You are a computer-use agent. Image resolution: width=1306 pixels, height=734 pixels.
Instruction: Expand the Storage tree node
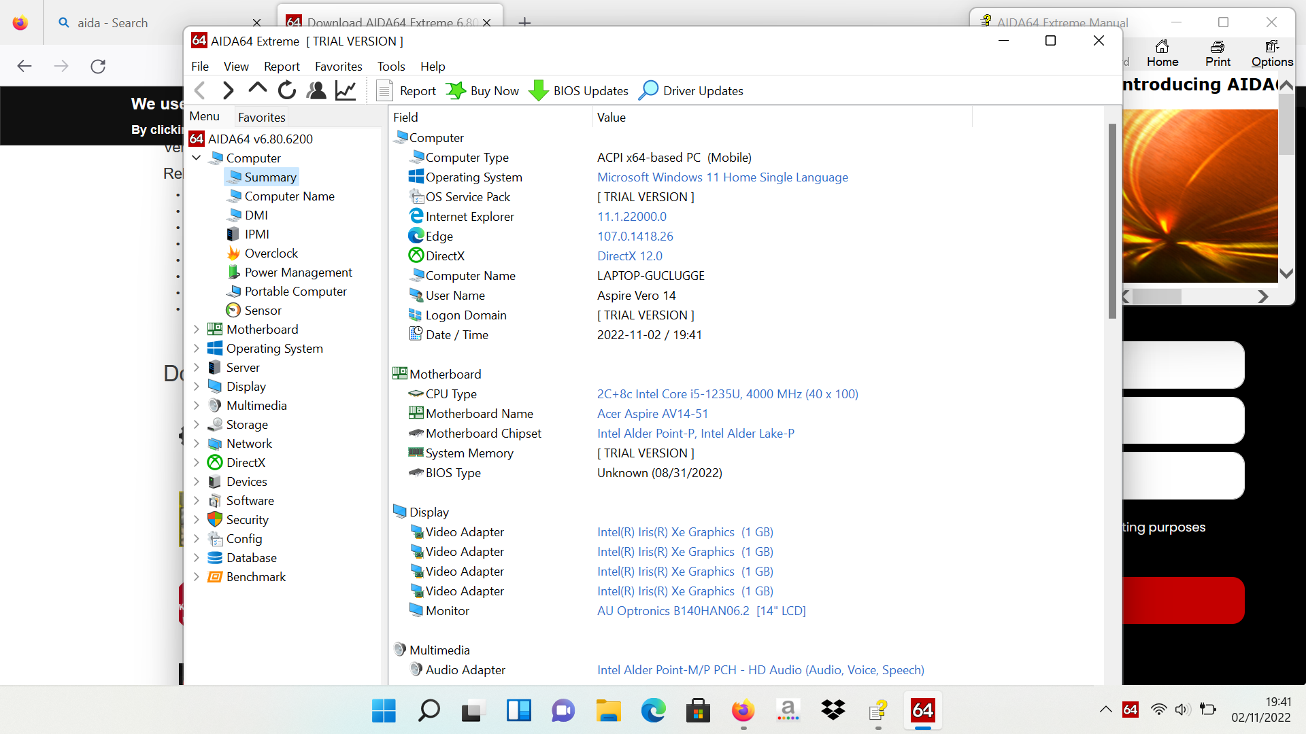pyautogui.click(x=197, y=424)
